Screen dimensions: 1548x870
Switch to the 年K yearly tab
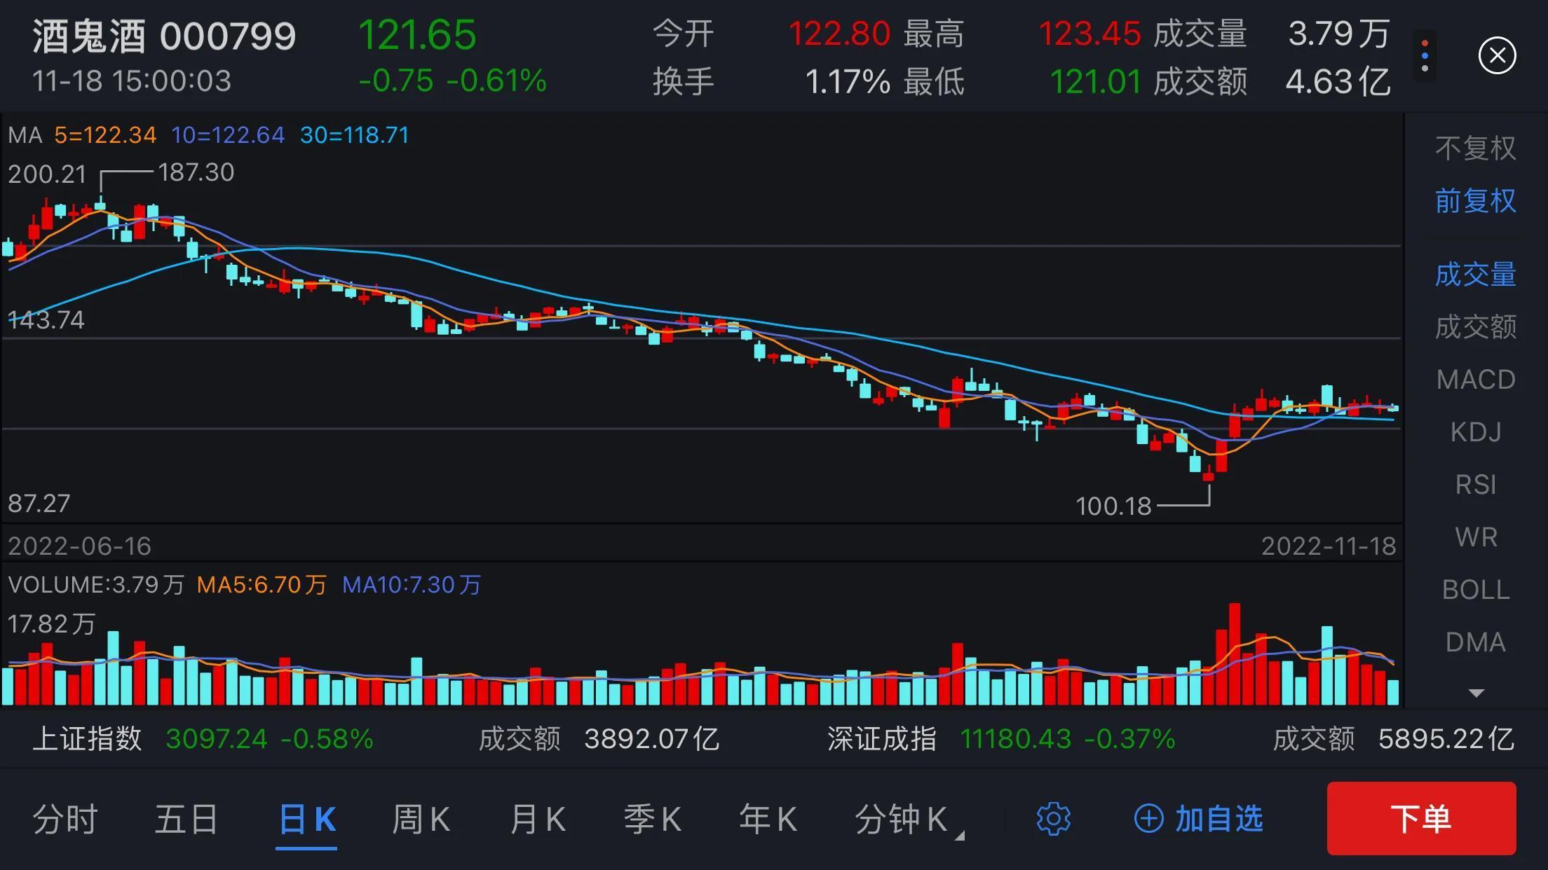click(768, 819)
